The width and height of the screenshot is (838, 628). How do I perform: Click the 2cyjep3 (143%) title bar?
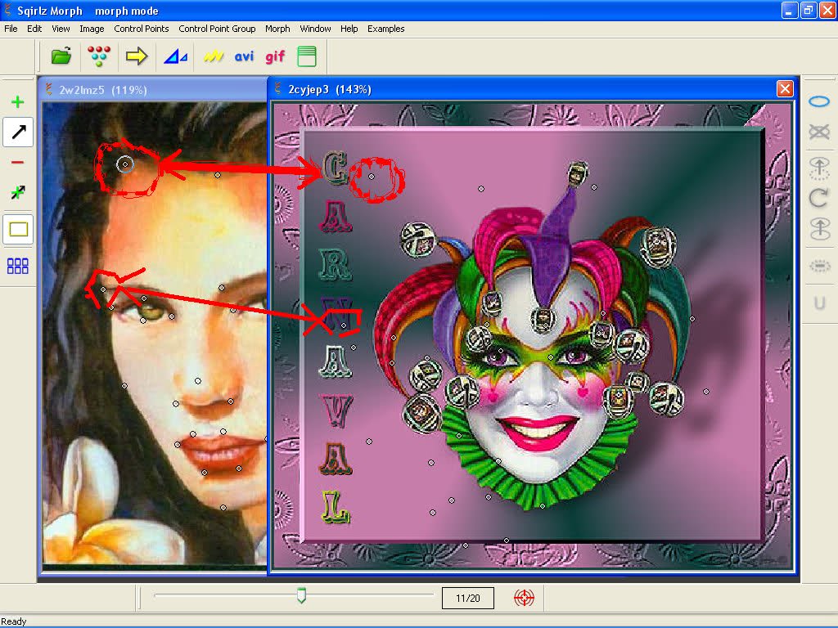coord(330,89)
